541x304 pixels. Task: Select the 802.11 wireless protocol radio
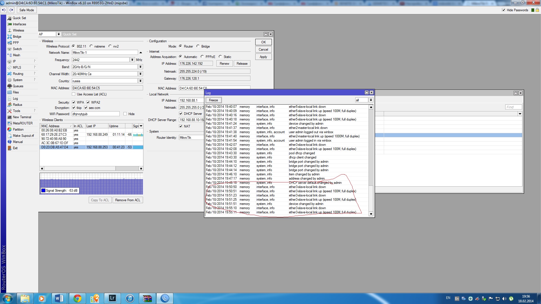click(x=74, y=46)
